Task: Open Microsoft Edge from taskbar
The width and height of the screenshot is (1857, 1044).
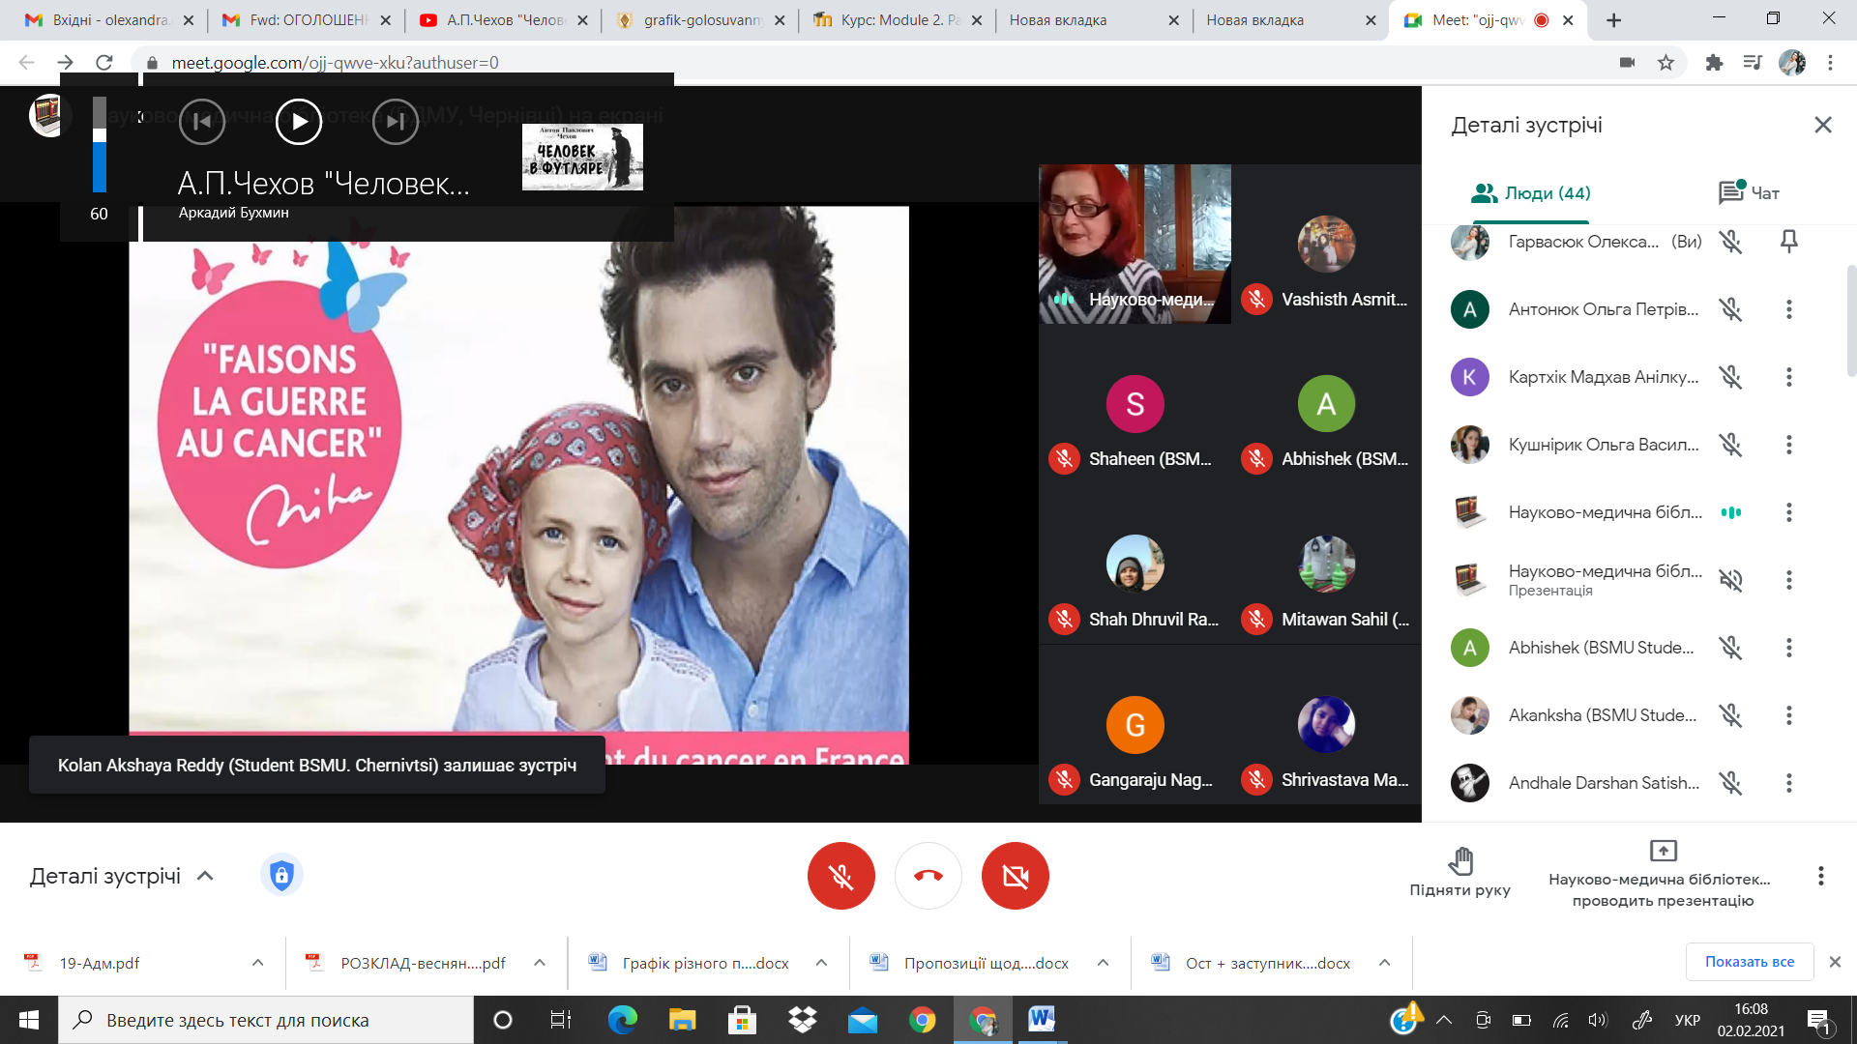Action: point(622,1020)
